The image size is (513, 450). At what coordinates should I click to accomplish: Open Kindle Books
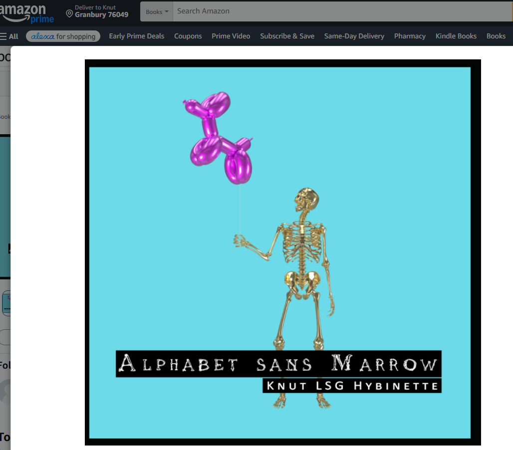coord(456,36)
